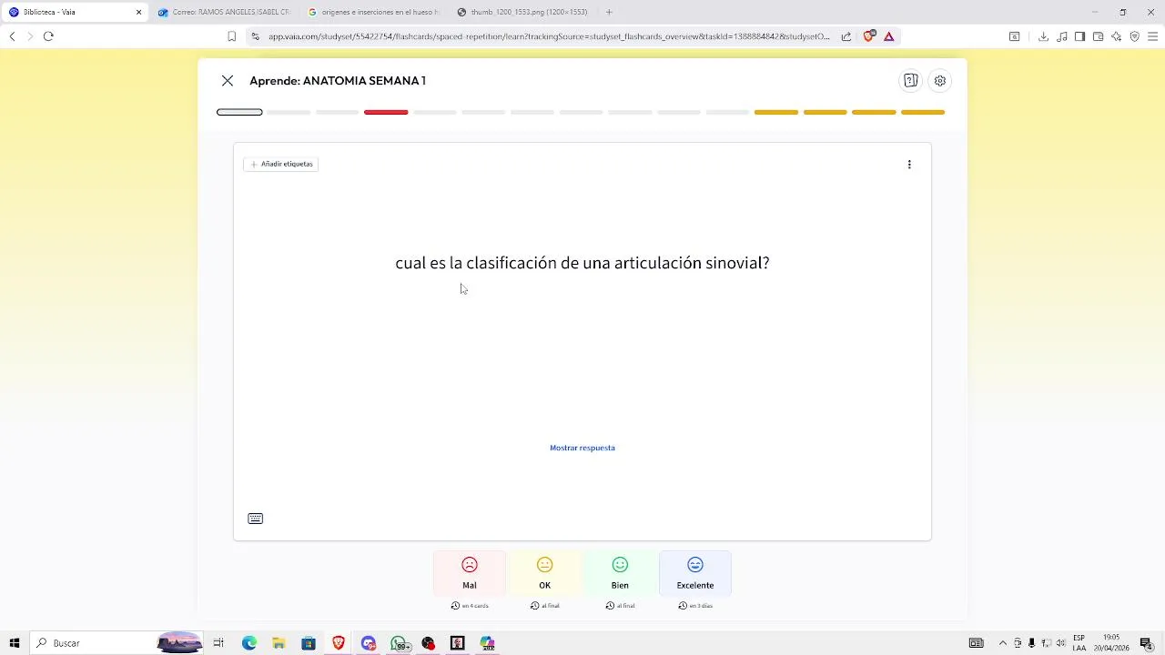This screenshot has height=655, width=1165.
Task: Click the last yellow progress segment
Action: (923, 112)
